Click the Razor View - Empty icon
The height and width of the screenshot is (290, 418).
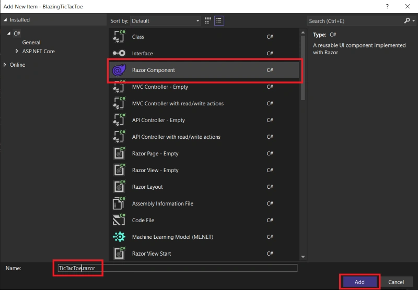point(119,170)
